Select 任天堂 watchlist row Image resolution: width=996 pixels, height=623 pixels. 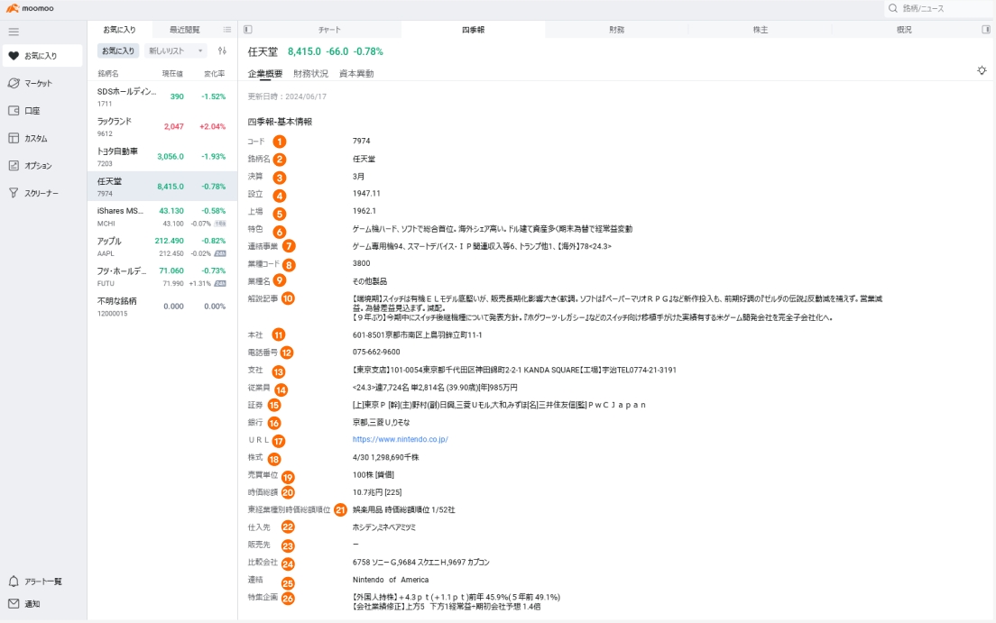[162, 186]
